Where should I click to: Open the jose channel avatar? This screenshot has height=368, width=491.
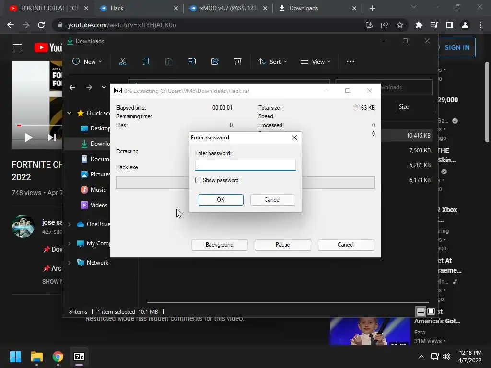(23, 226)
